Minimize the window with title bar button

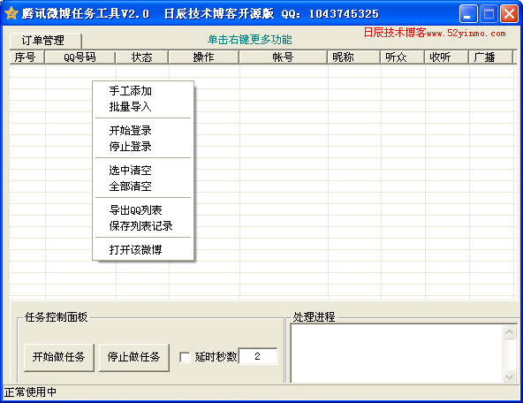coord(468,13)
